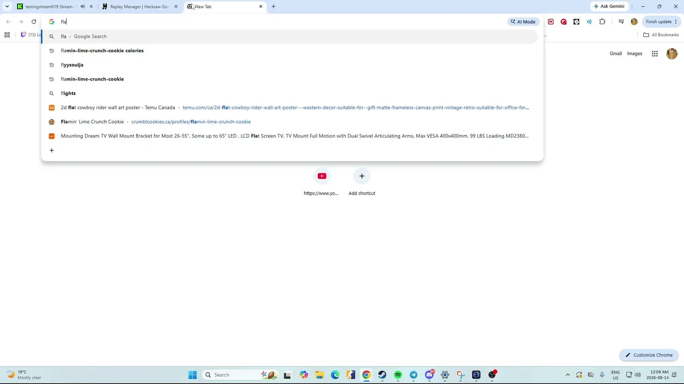Click the Ask Gemini button
This screenshot has width=684, height=384.
click(x=609, y=6)
